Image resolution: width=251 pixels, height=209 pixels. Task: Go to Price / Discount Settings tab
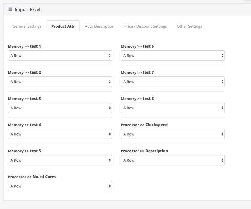pyautogui.click(x=145, y=26)
